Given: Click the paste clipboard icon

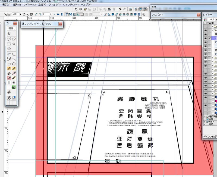Looking at the screenshot, I should coord(109,9).
